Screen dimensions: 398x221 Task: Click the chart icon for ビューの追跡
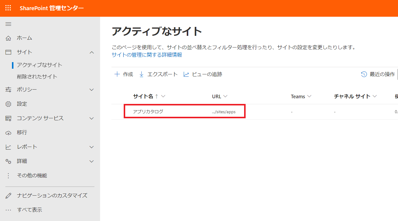point(186,74)
